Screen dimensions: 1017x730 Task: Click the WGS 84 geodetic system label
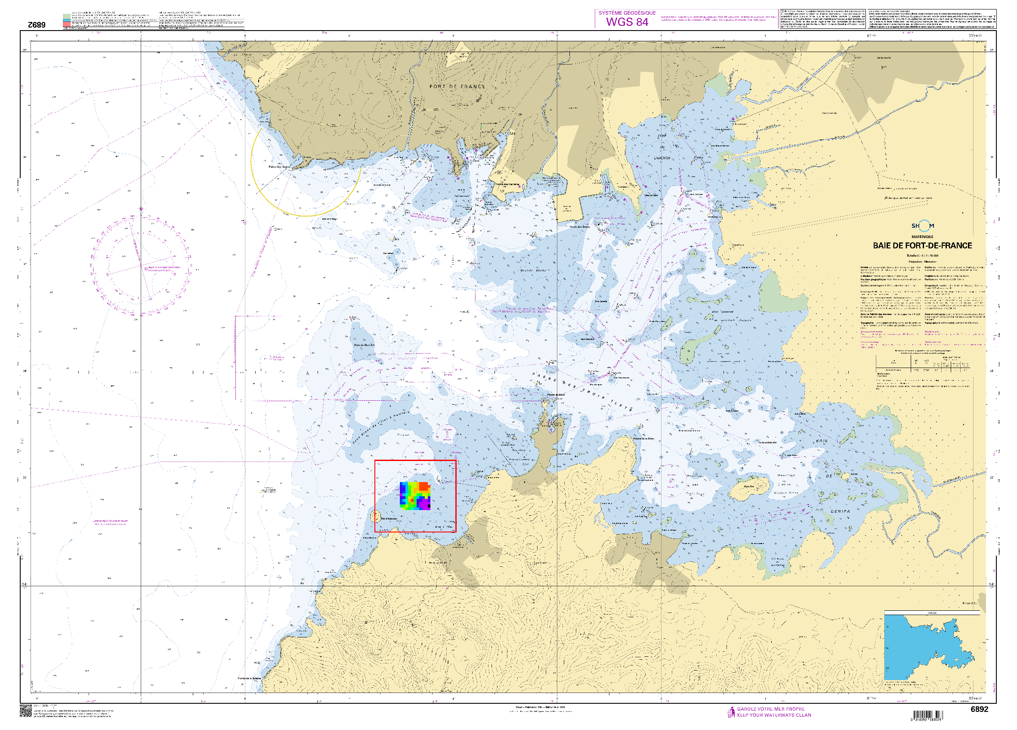pos(627,22)
